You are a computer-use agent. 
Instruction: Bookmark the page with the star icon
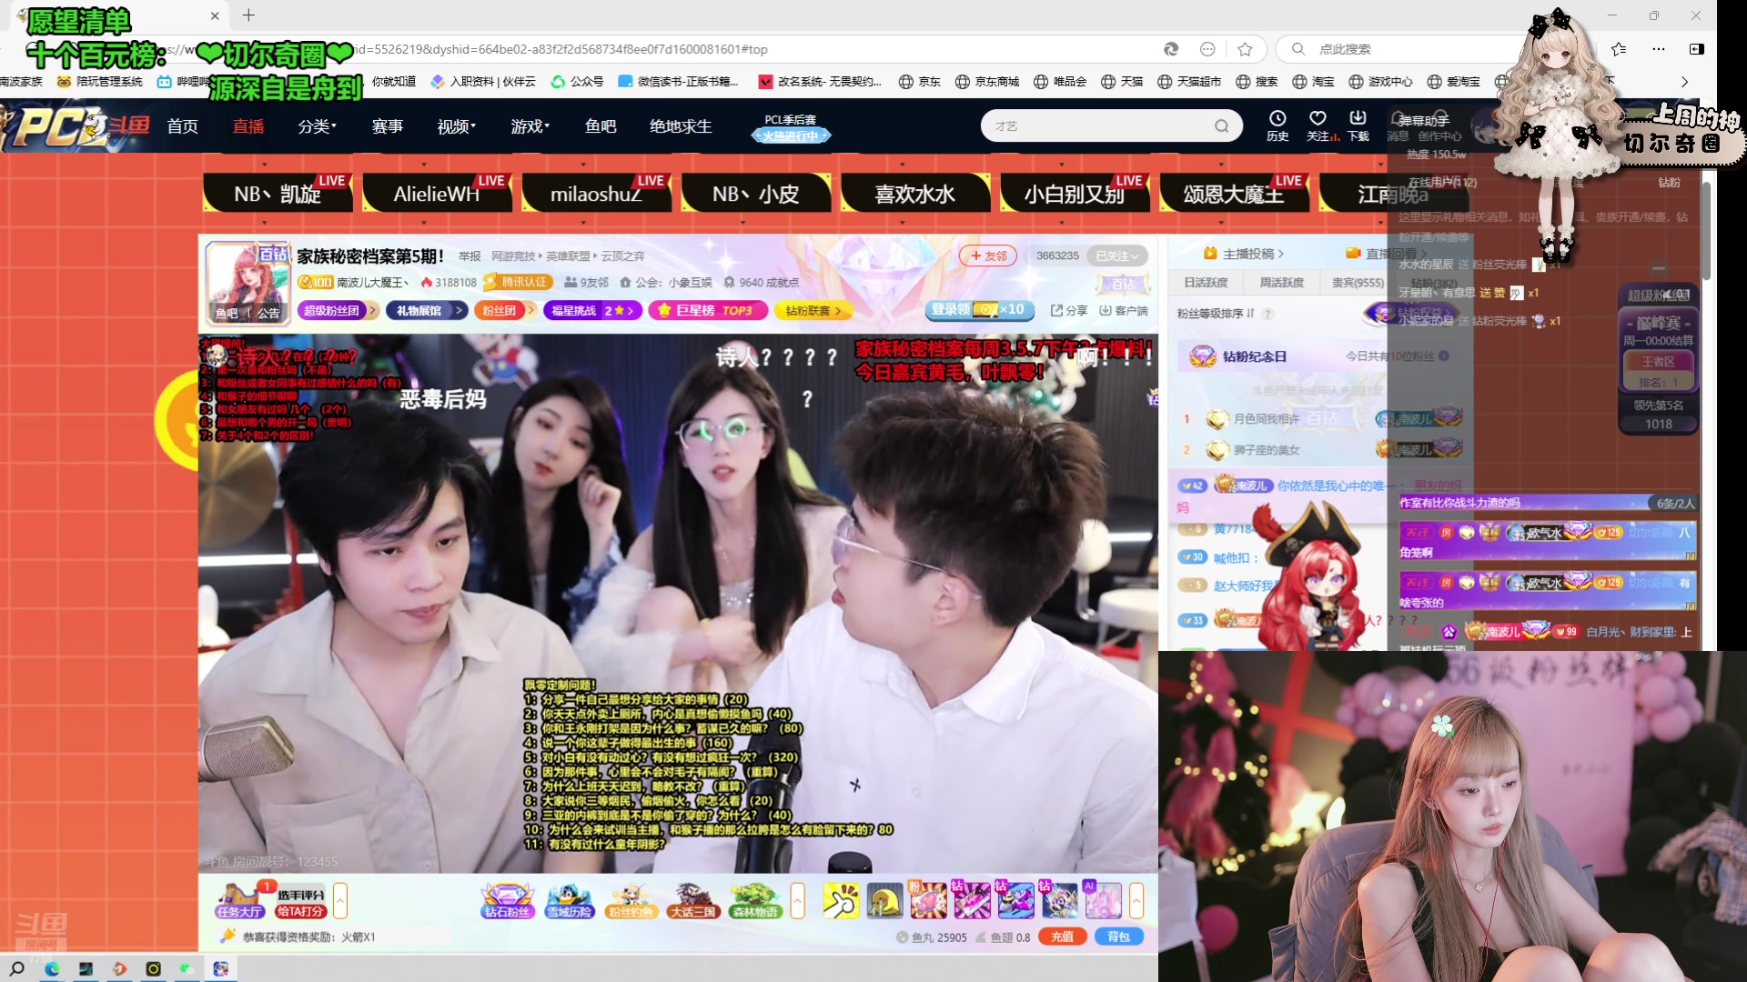(1245, 49)
